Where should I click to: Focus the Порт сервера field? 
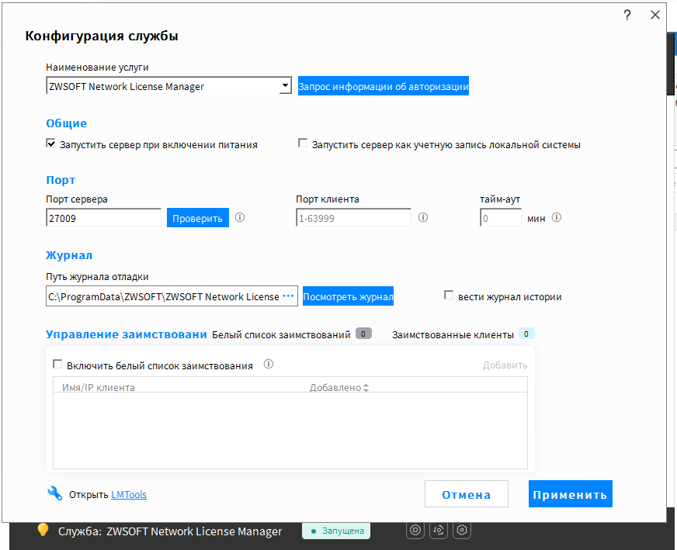click(x=103, y=218)
